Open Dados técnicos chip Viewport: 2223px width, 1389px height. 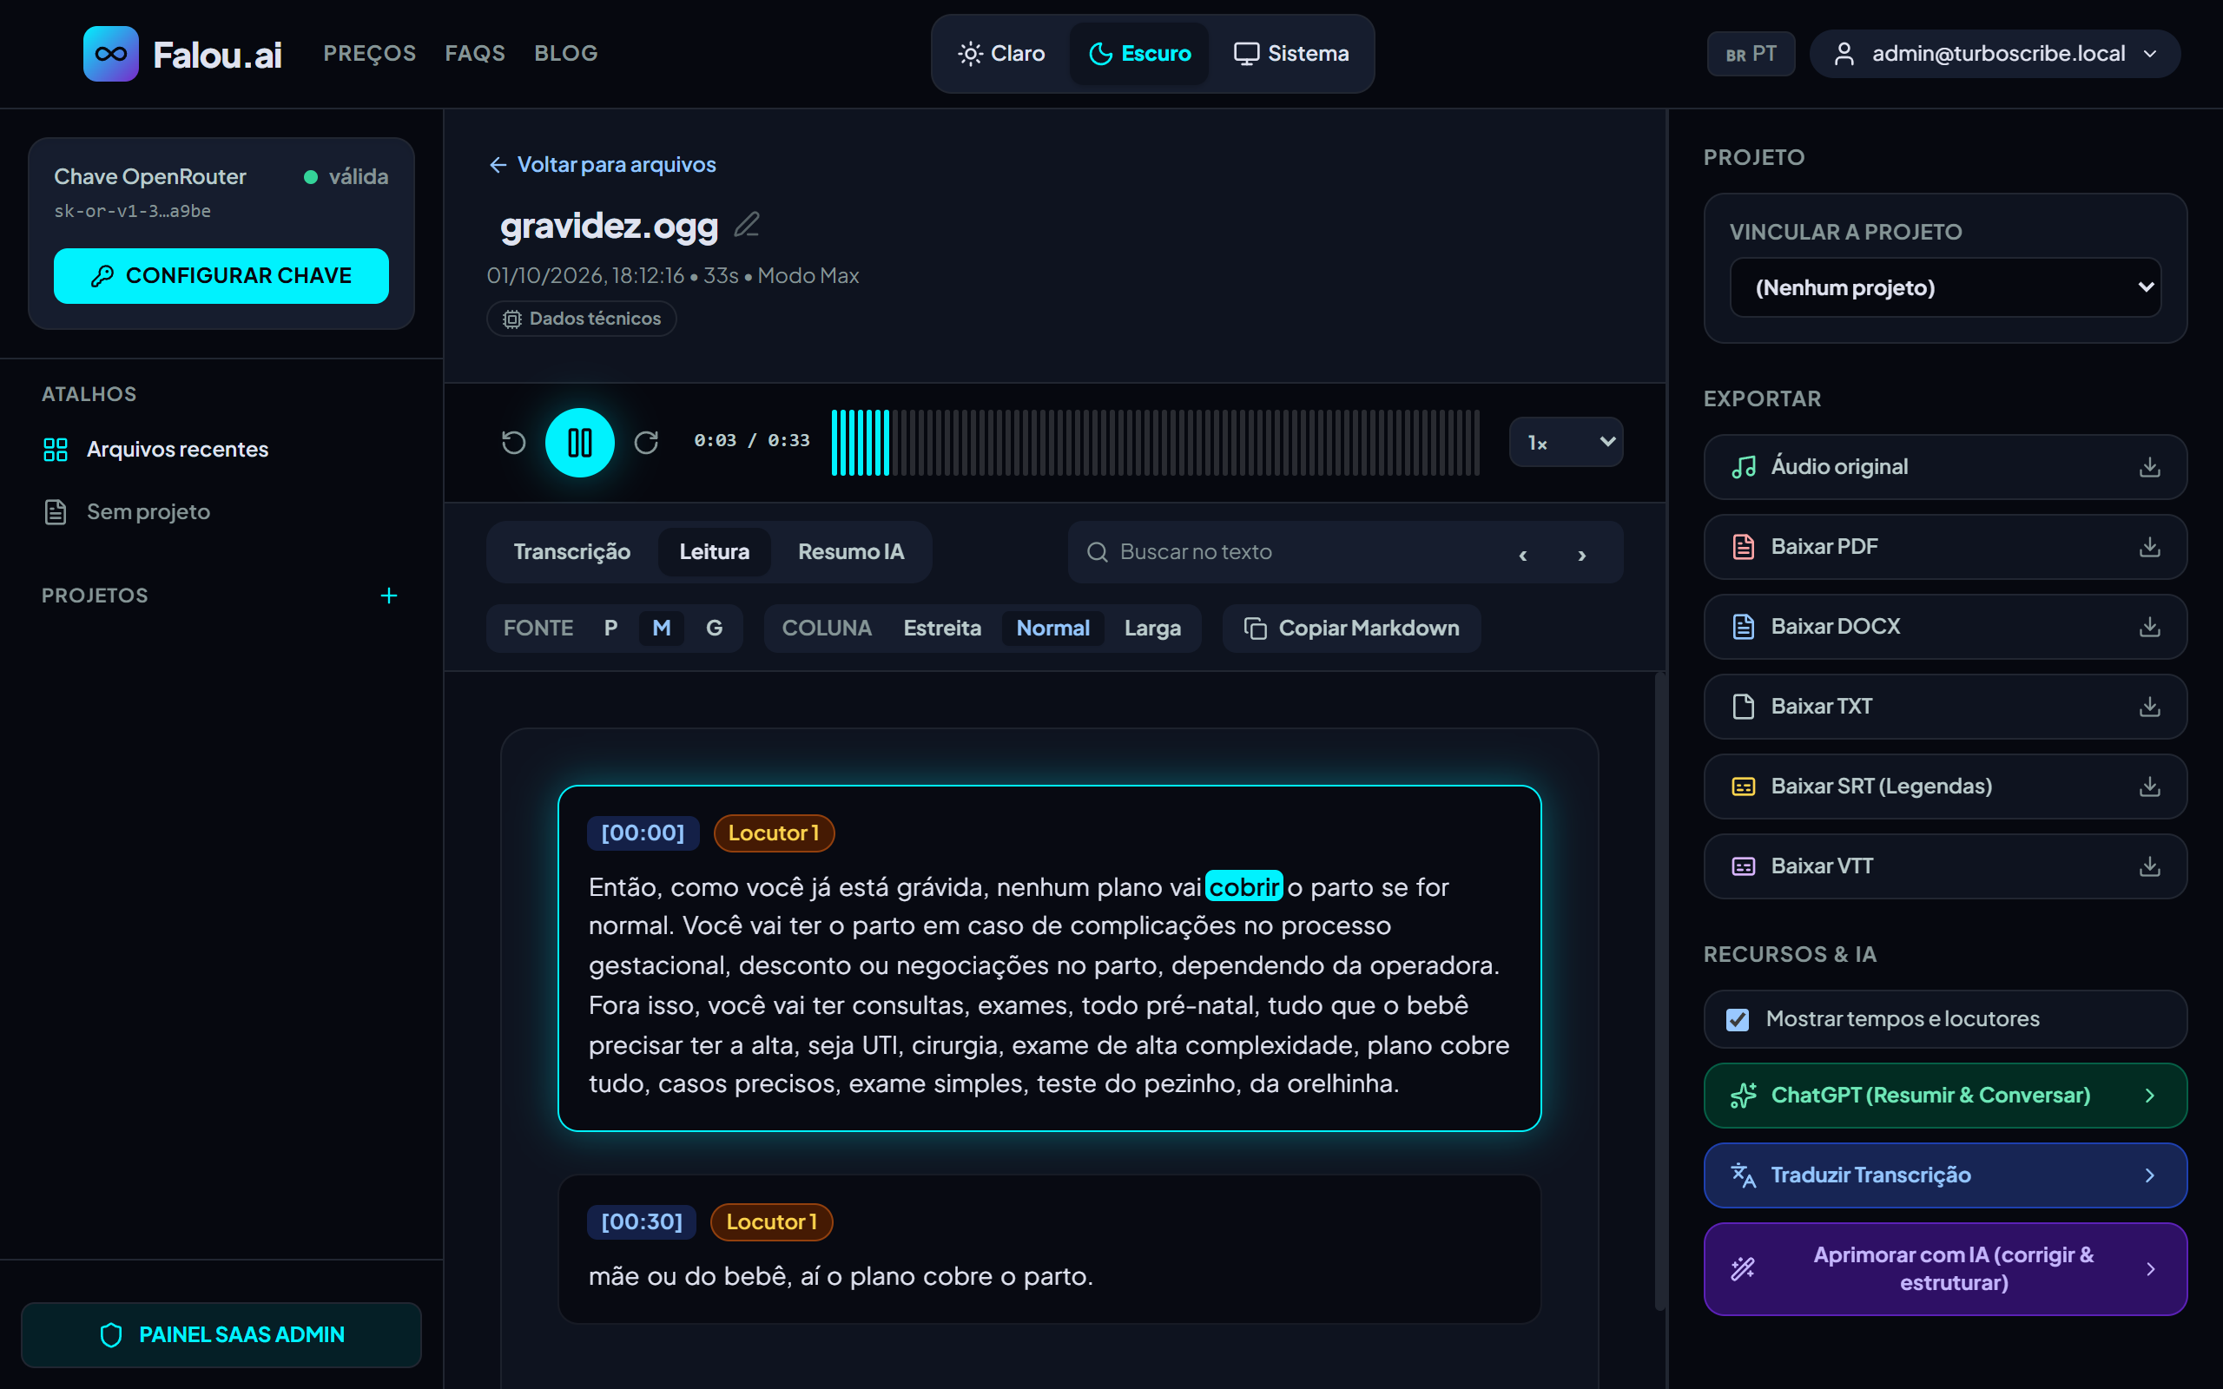(x=582, y=319)
